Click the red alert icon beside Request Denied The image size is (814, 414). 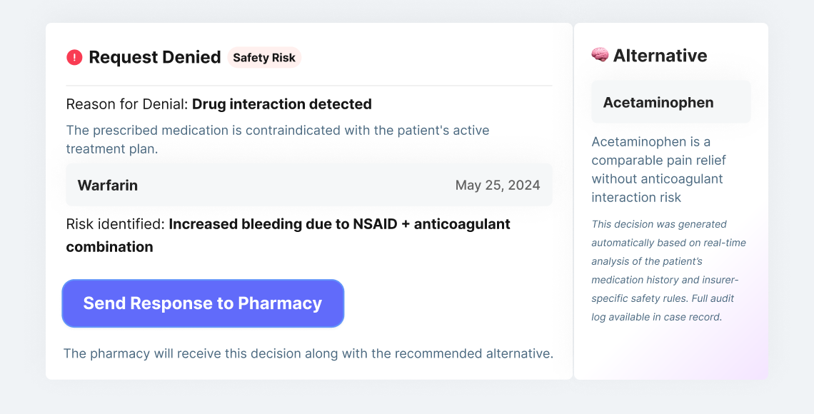pyautogui.click(x=74, y=57)
